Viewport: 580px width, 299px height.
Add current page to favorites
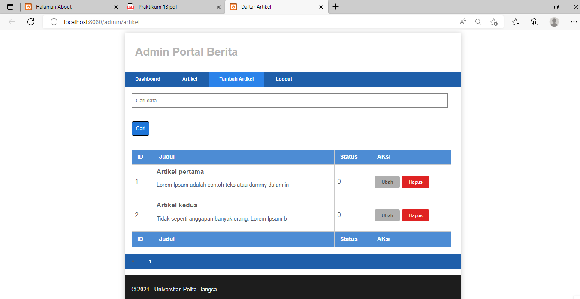pyautogui.click(x=493, y=21)
